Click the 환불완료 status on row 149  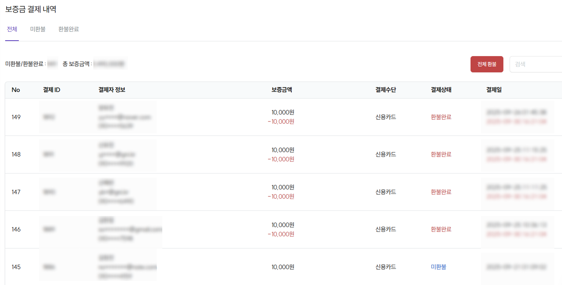click(441, 117)
